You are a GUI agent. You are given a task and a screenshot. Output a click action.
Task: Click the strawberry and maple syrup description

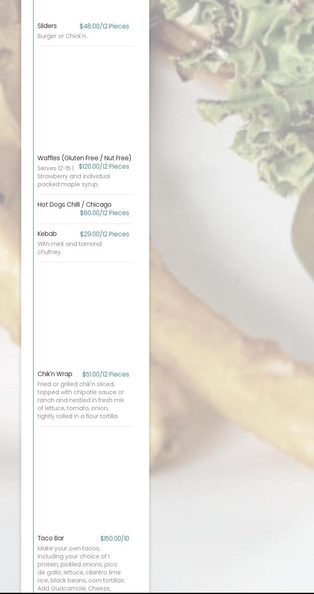coord(74,176)
